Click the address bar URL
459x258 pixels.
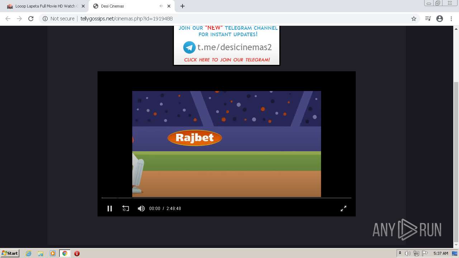coord(127,19)
